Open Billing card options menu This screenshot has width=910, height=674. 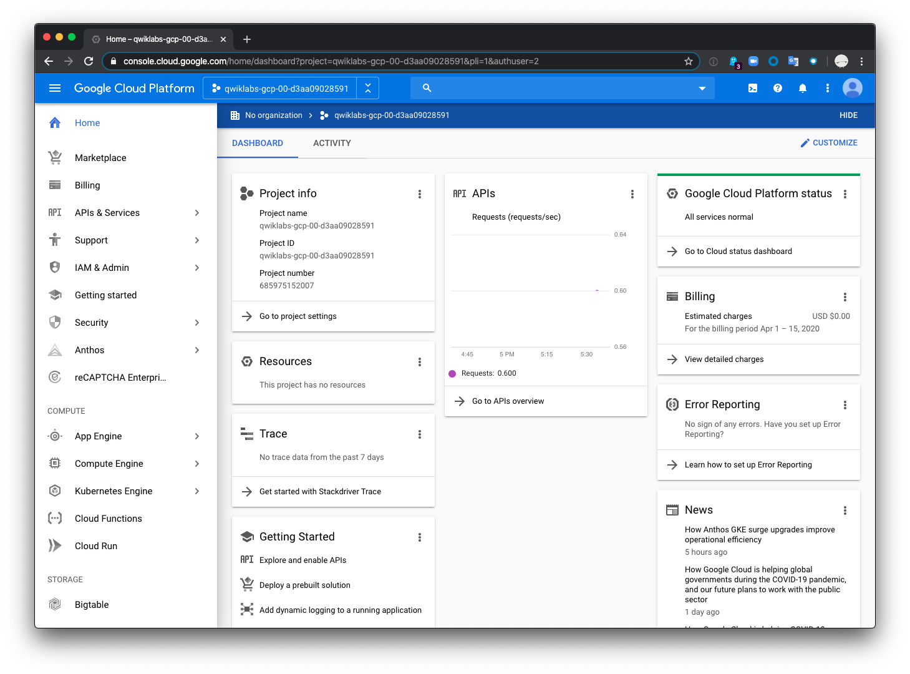pyautogui.click(x=845, y=297)
